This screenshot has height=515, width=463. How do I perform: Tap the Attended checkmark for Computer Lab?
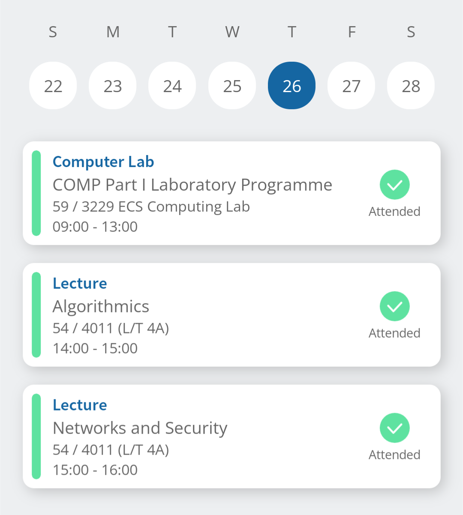(394, 185)
